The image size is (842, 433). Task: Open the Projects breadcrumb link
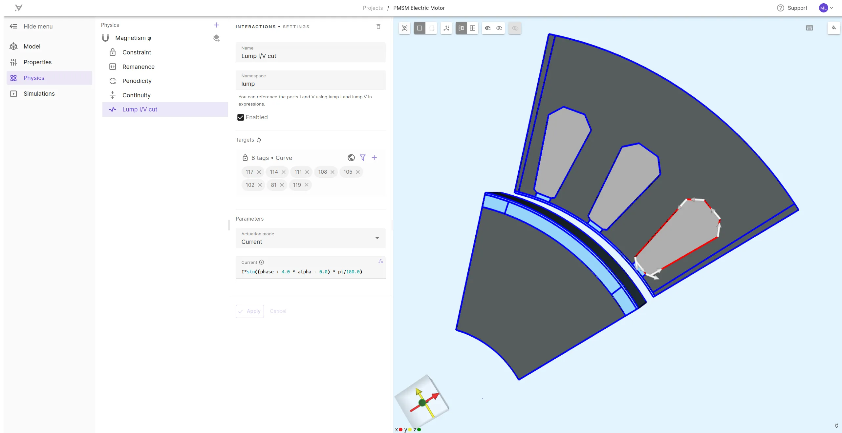coord(373,8)
